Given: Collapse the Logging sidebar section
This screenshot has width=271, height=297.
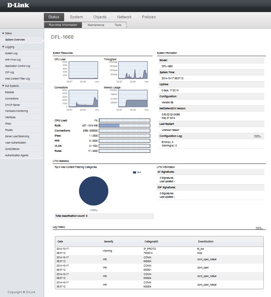Looking at the screenshot, I should coord(3,47).
